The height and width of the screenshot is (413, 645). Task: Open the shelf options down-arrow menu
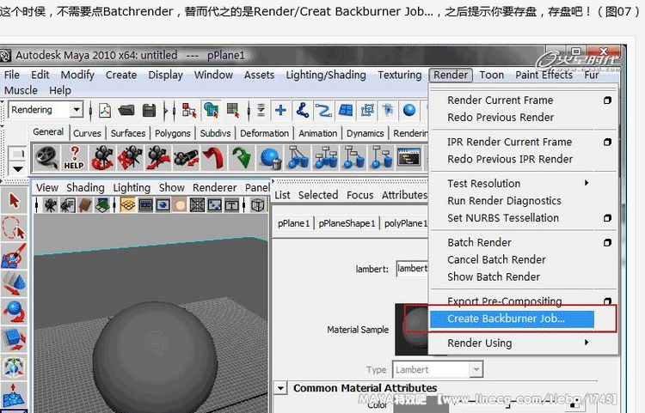pos(18,169)
